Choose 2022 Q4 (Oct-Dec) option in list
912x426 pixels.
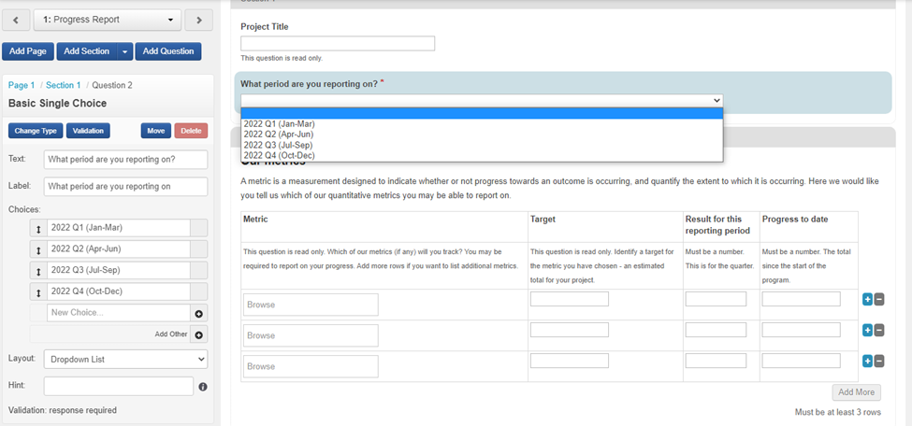click(278, 155)
